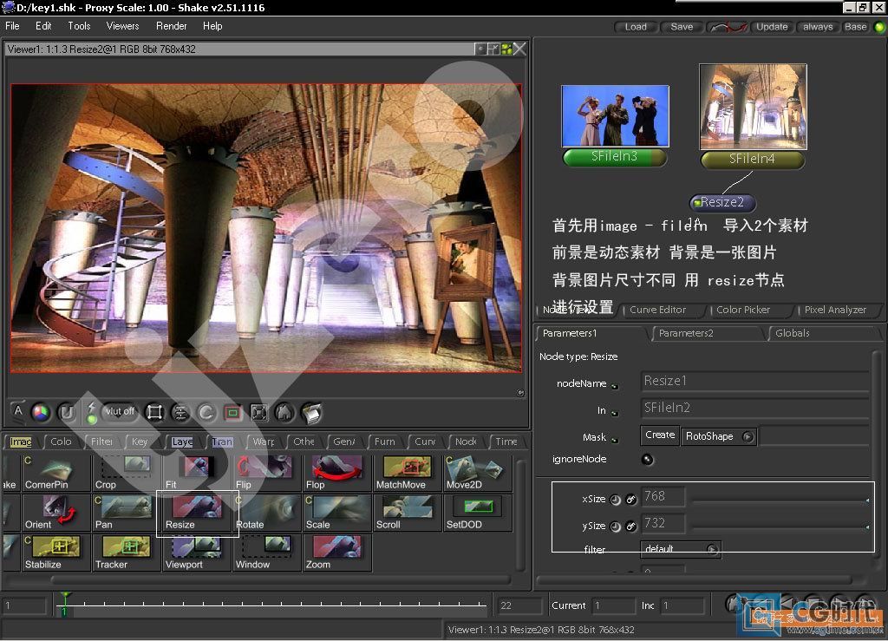Add a Zoom node

(x=336, y=553)
